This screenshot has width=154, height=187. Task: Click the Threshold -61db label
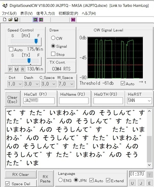97,83
